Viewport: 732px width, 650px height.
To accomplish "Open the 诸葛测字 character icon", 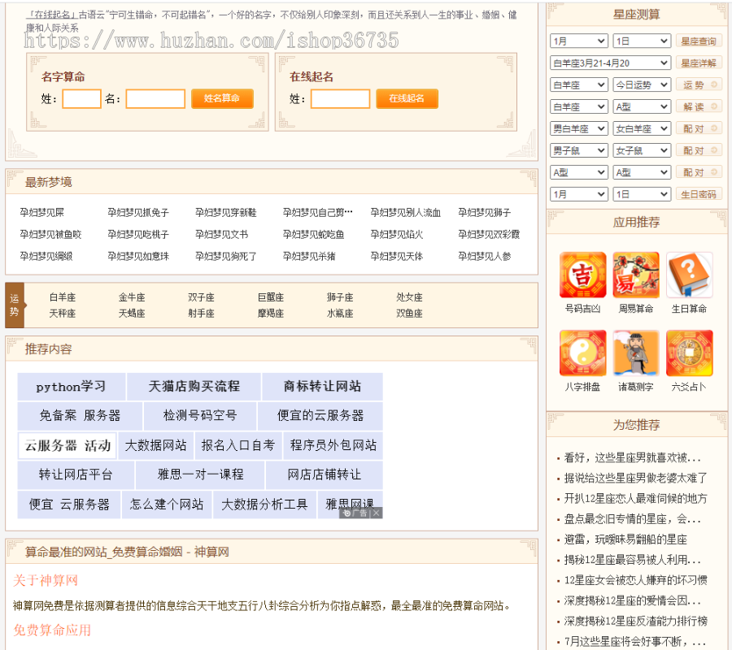I will tap(636, 353).
